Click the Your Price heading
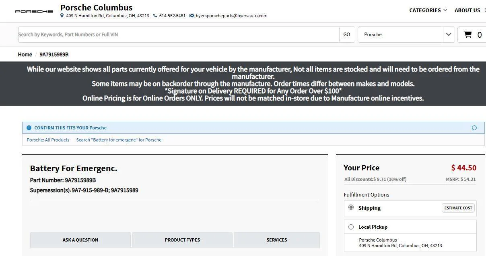 pos(361,168)
